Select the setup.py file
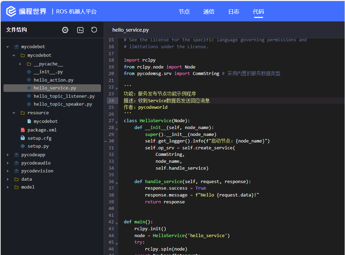Screen dimensions: 345x255 (x=38, y=146)
